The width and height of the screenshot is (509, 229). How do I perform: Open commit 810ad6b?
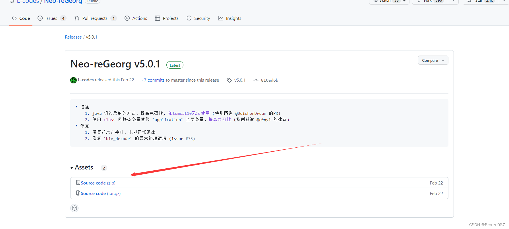(x=269, y=80)
